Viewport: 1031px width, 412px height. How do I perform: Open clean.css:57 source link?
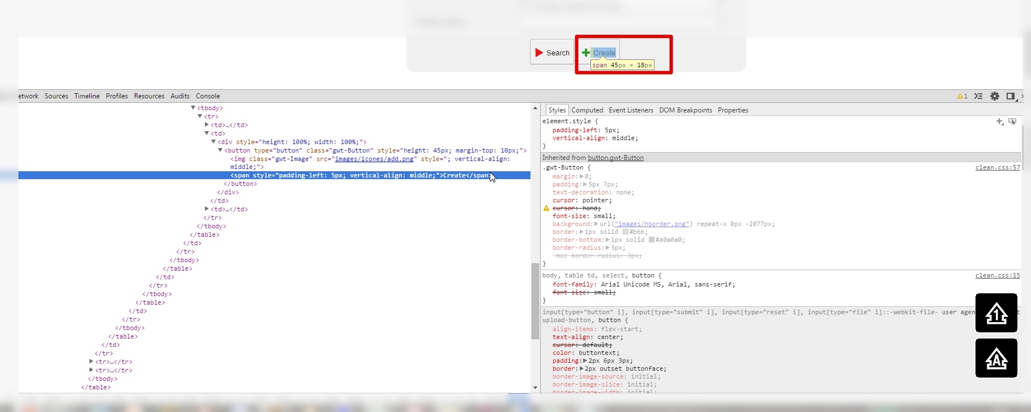pyautogui.click(x=998, y=167)
